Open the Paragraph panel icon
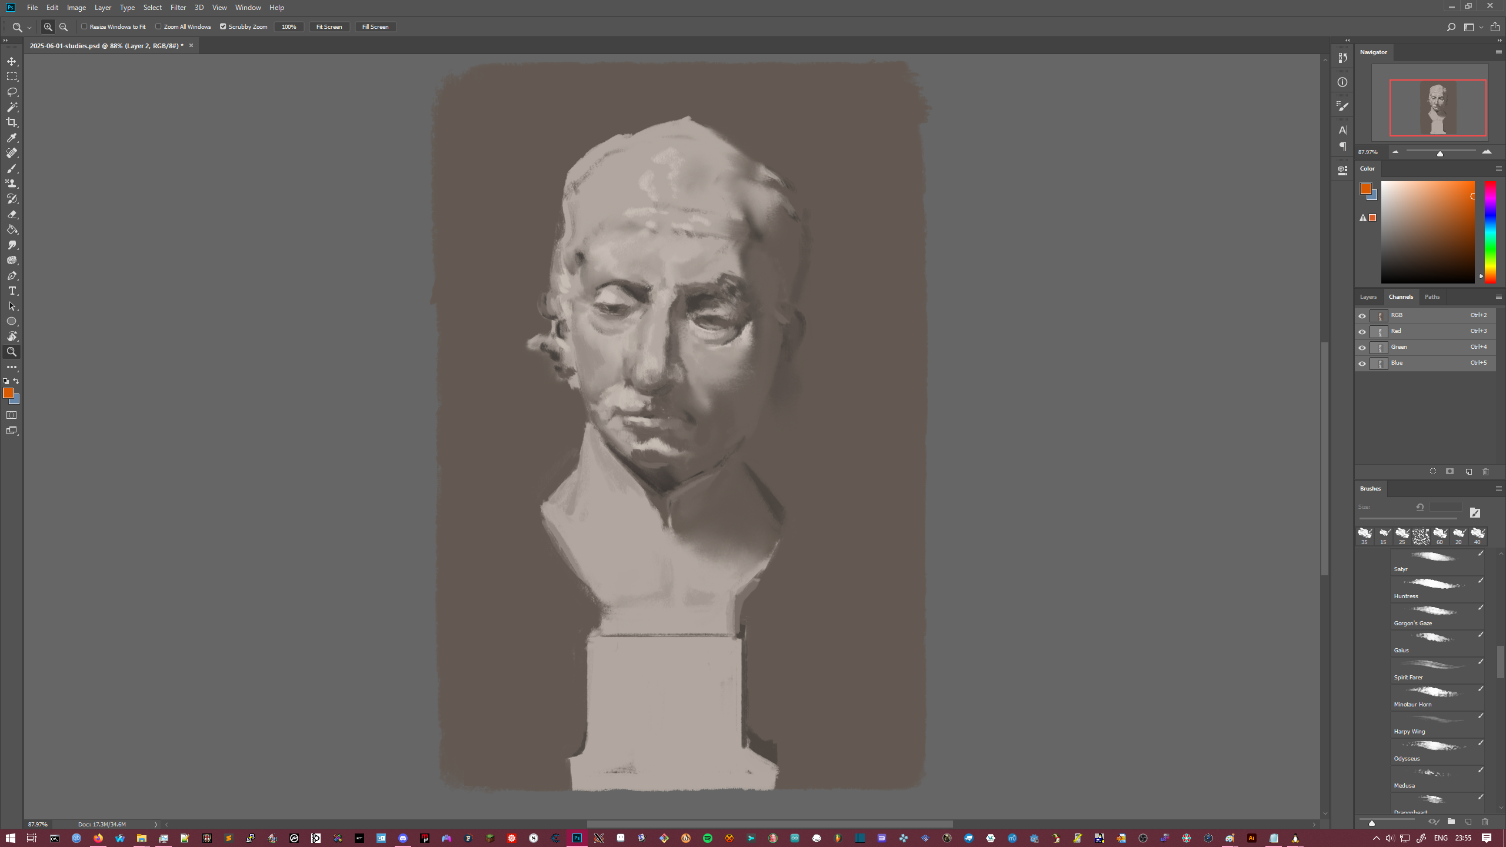 tap(1342, 146)
